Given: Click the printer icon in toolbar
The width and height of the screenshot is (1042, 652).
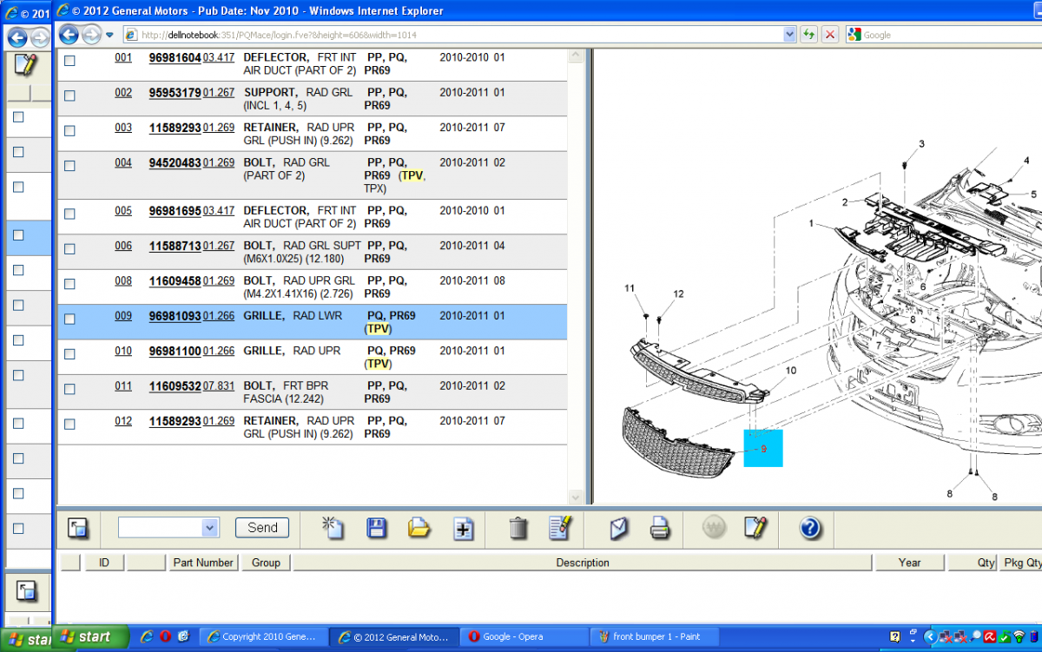Looking at the screenshot, I should (x=660, y=528).
